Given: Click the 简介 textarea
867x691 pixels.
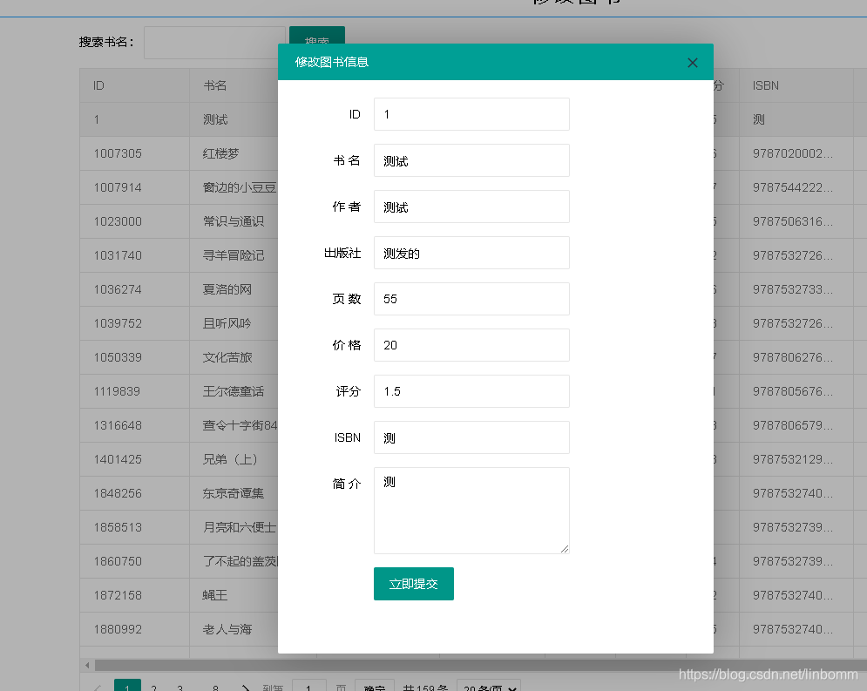Looking at the screenshot, I should (x=471, y=511).
